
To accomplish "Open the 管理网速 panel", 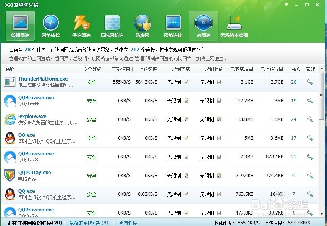I will [20, 25].
